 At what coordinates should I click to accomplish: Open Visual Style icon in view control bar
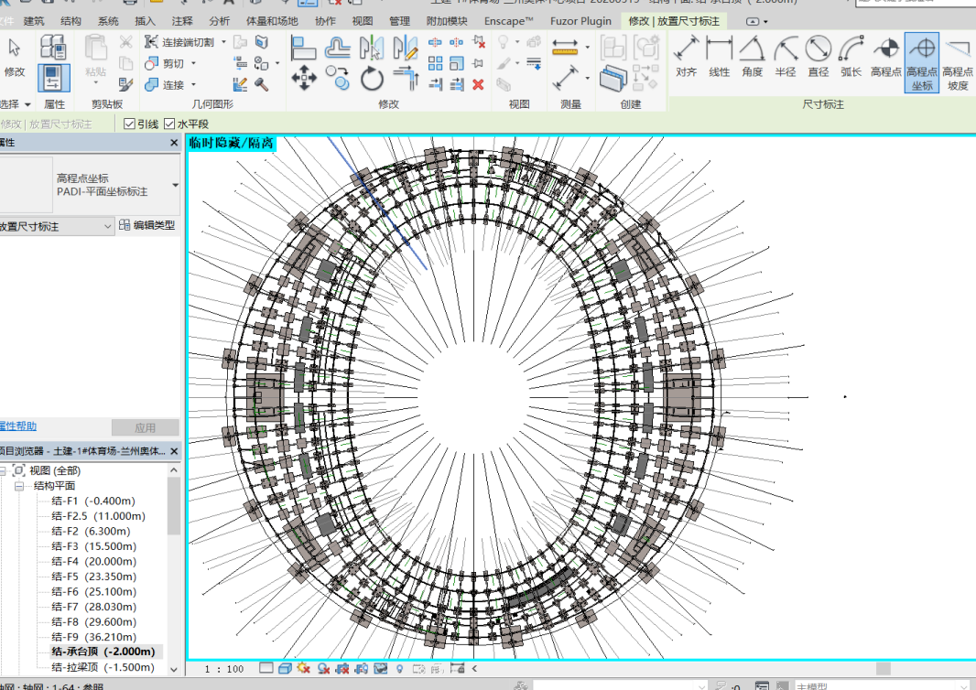pyautogui.click(x=285, y=668)
